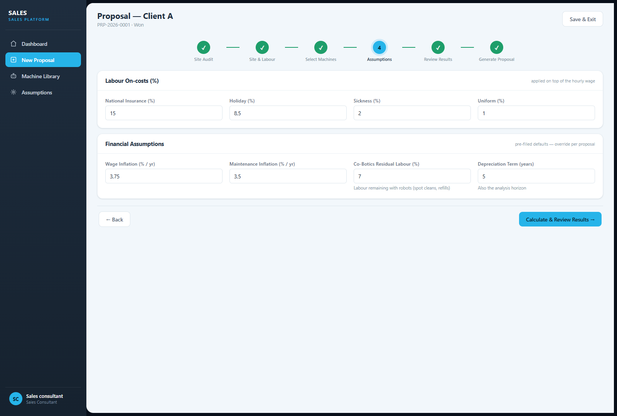
Task: Open Dashboard from the sidebar
Action: tap(43, 44)
